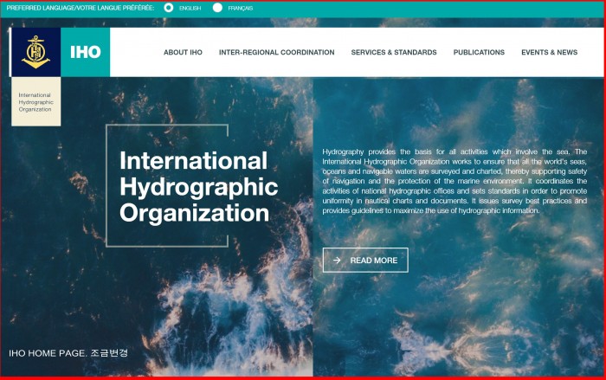Viewport: 606px width, 380px height.
Task: Click the hydrography description paragraph
Action: coord(455,181)
